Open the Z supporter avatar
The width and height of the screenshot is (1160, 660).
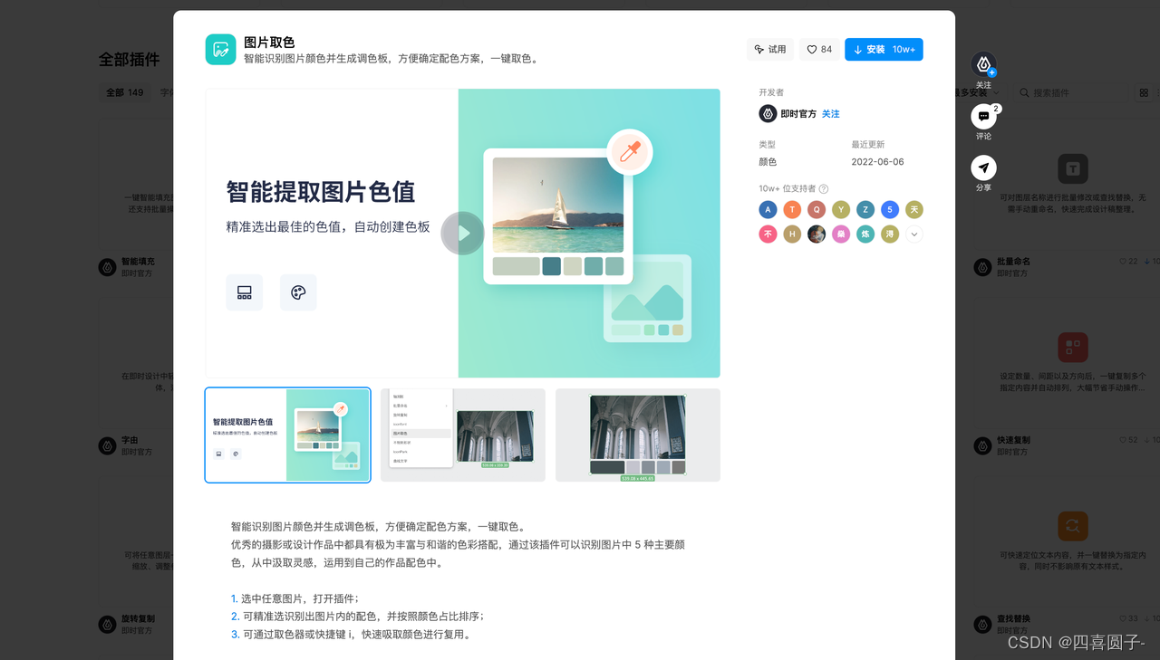pyautogui.click(x=865, y=209)
